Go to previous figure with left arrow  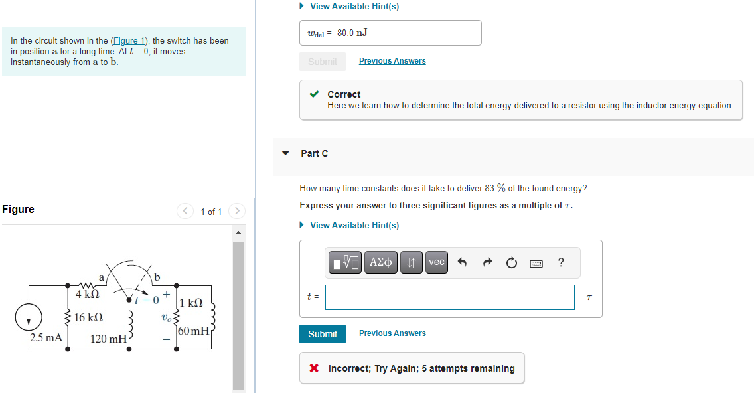point(185,211)
